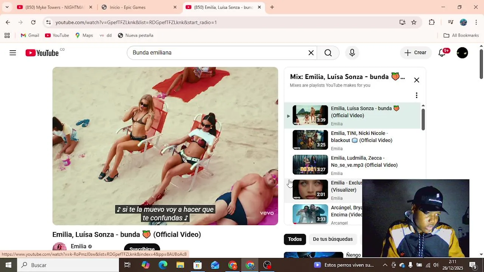
Task: Open the account avatar menu
Action: (462, 53)
